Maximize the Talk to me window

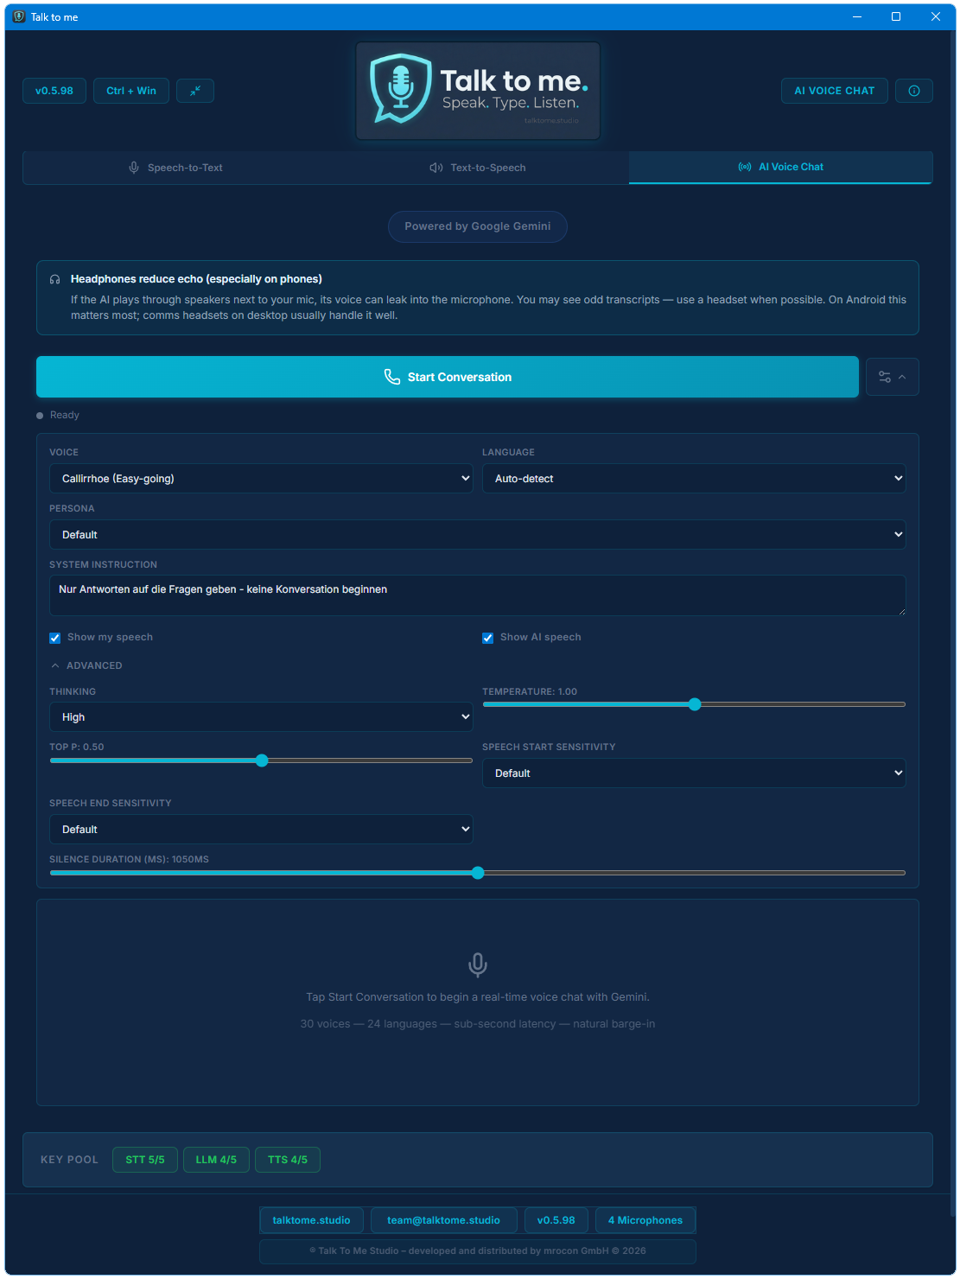tap(896, 16)
